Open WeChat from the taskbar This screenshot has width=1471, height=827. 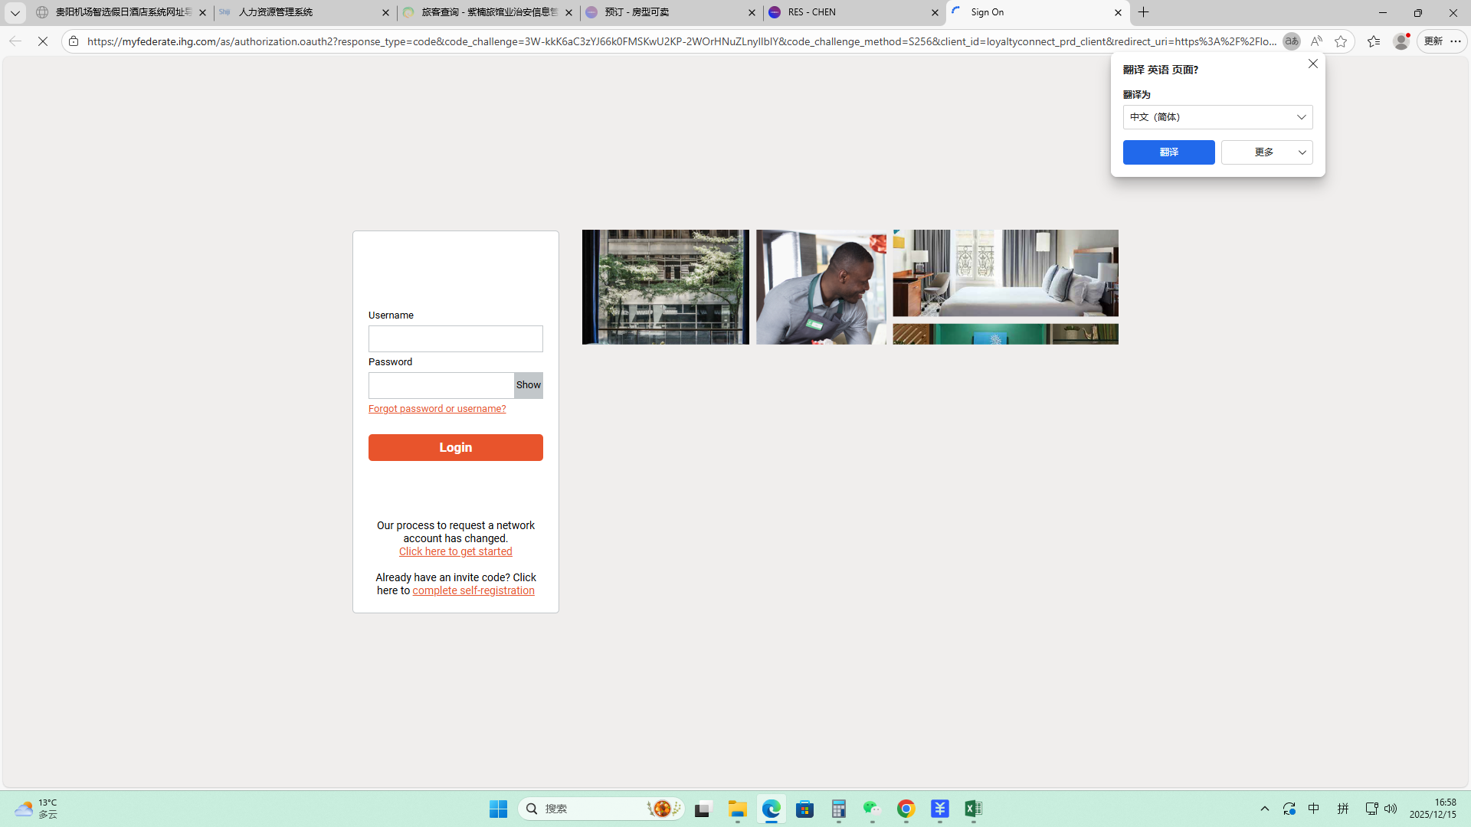pyautogui.click(x=872, y=809)
